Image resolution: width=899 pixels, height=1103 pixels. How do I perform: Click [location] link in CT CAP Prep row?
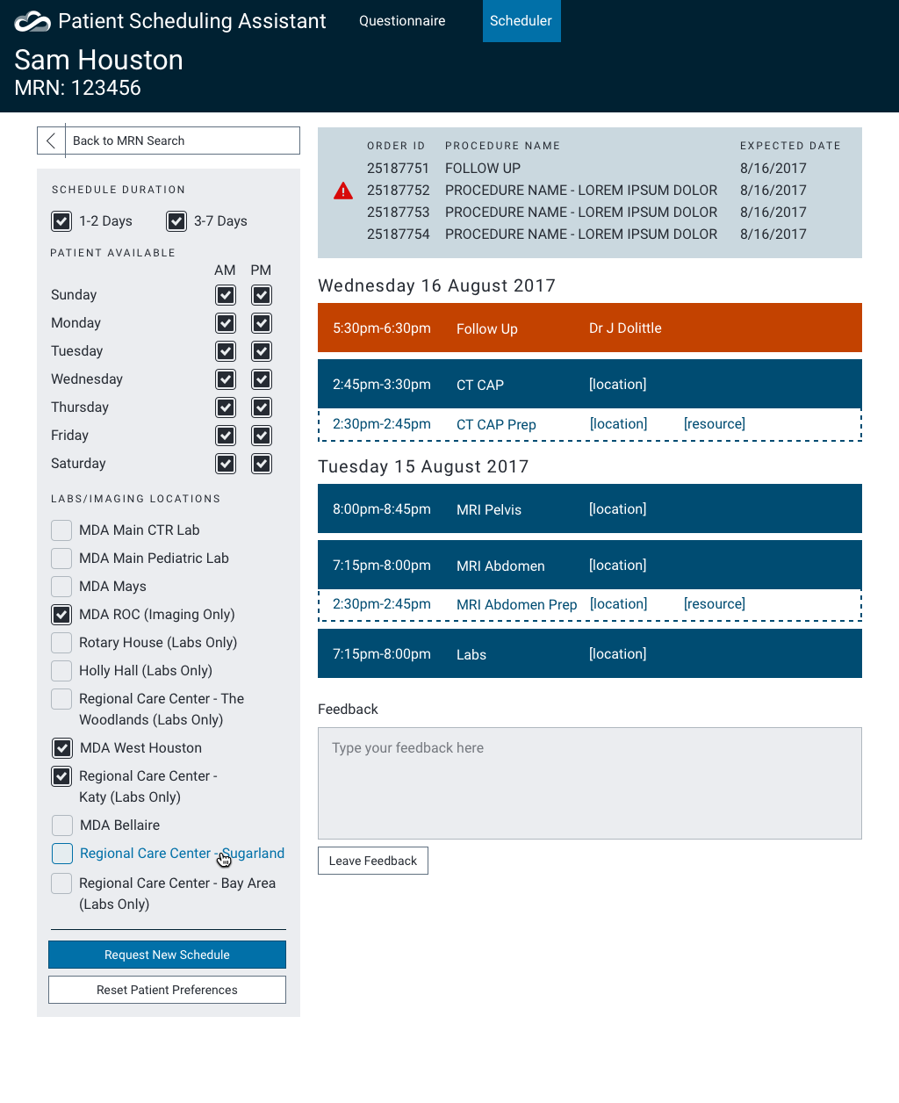[619, 424]
